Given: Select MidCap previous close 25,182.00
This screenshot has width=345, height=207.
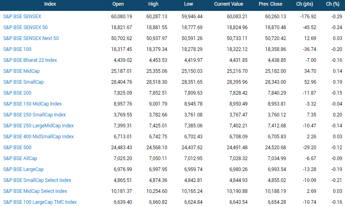Looking at the screenshot, I should [276, 71].
